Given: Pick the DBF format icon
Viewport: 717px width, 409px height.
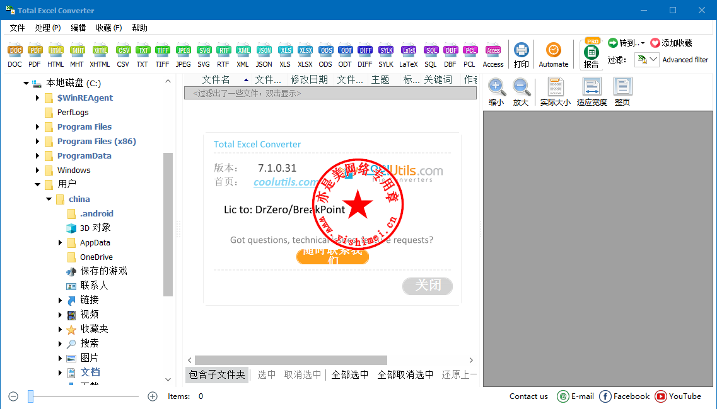Looking at the screenshot, I should tap(450, 55).
